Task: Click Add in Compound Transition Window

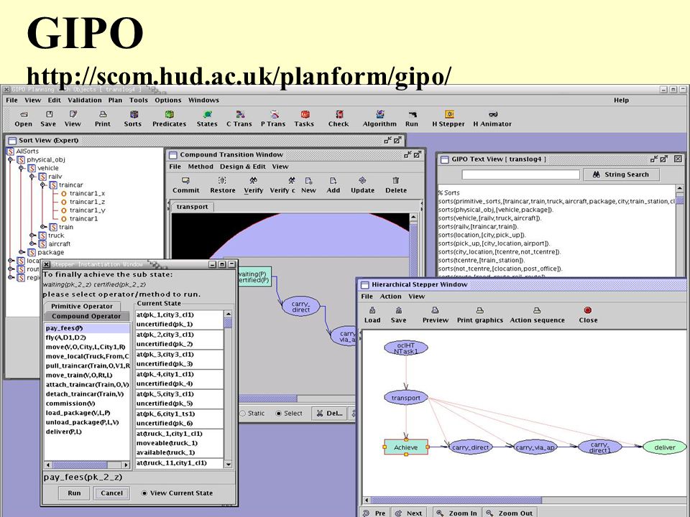Action: (333, 185)
